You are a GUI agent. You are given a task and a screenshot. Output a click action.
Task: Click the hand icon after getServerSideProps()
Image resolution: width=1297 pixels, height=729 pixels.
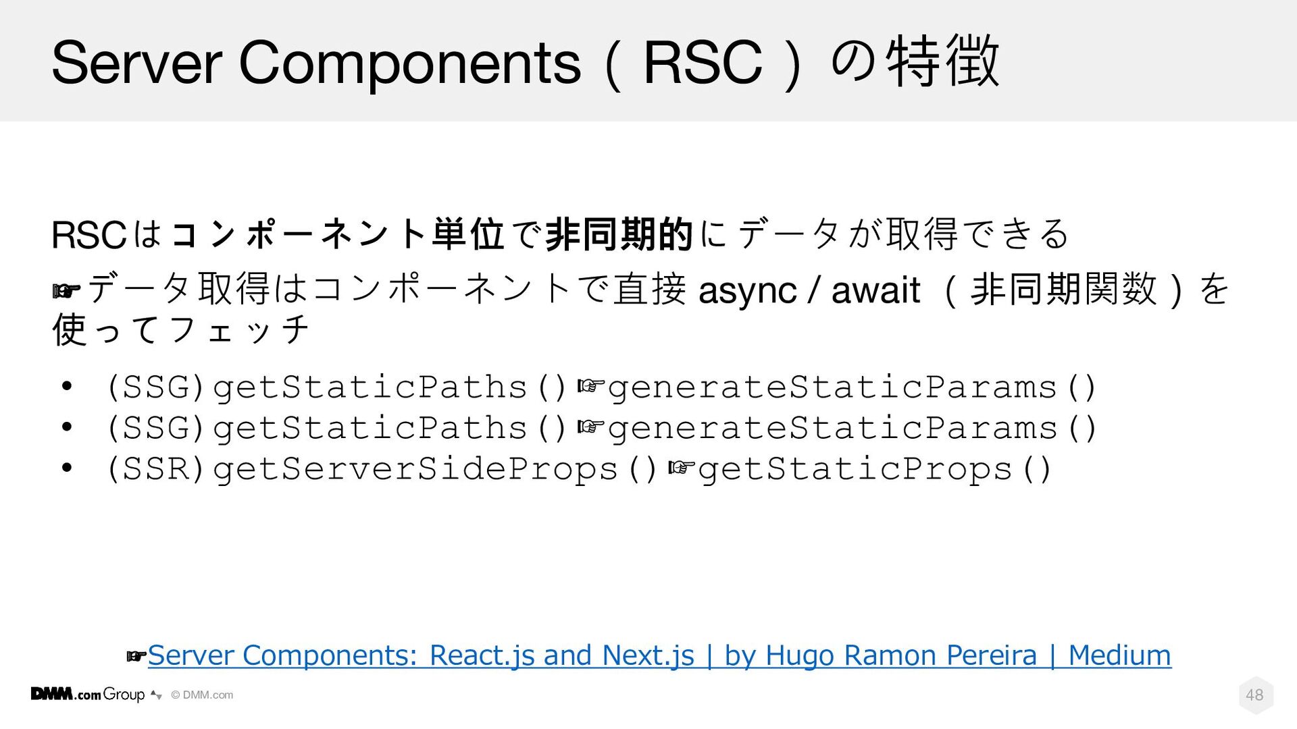pos(681,468)
